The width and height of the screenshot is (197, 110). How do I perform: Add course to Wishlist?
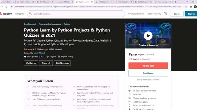click(x=31, y=63)
